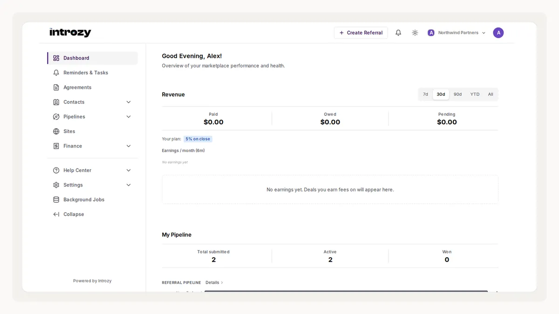This screenshot has height=314, width=559.
Task: Click the Agreements document icon
Action: click(x=56, y=87)
